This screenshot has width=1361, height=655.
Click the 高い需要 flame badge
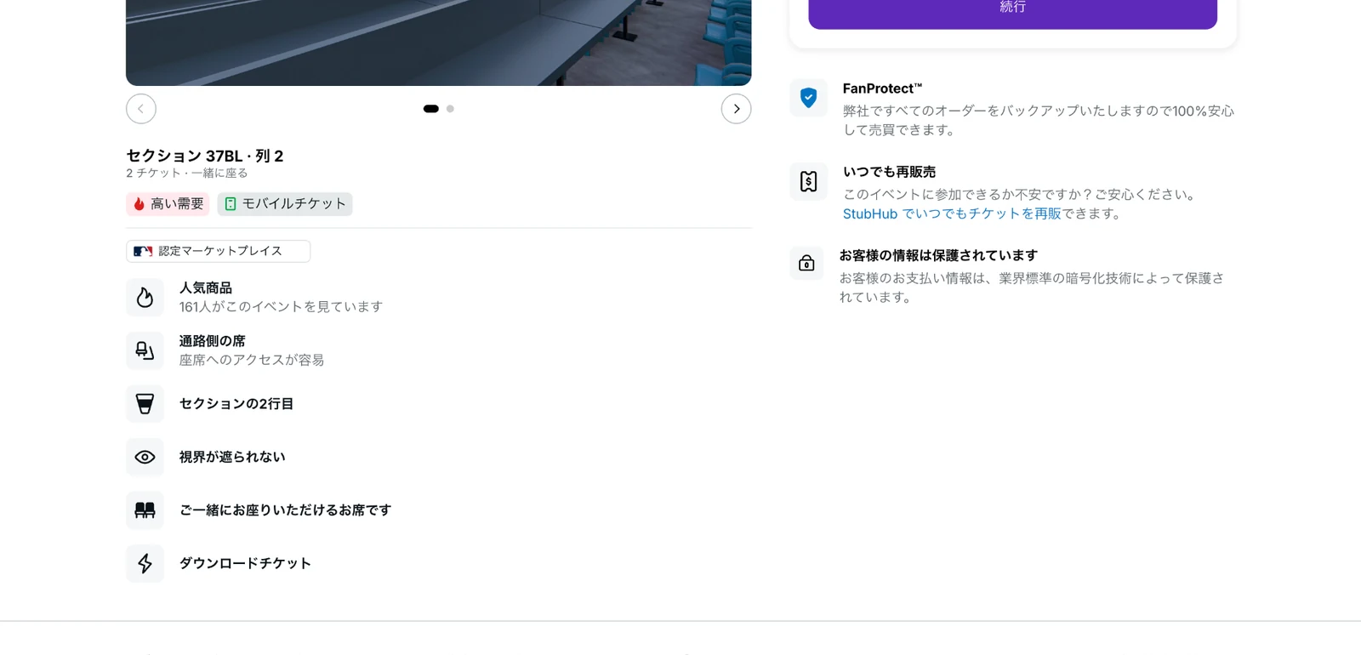coord(168,204)
